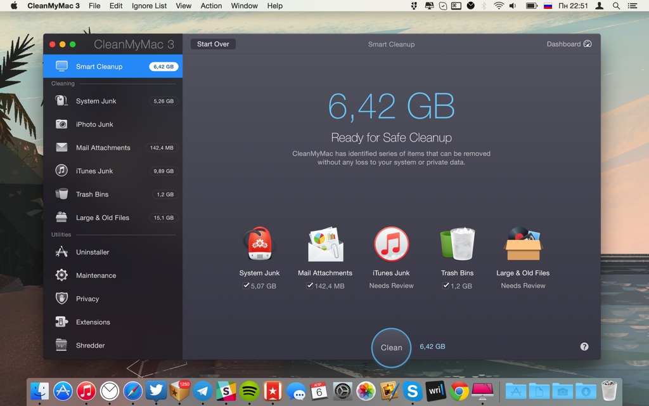Open Notification Center in menu bar
Viewport: 649px width, 406px height.
coord(632,6)
